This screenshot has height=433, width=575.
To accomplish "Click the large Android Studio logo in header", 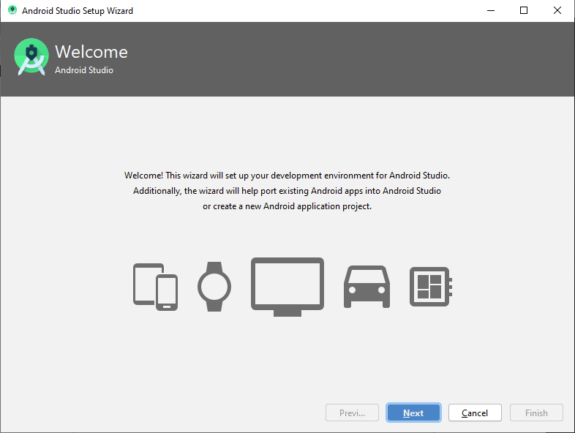I will click(31, 56).
